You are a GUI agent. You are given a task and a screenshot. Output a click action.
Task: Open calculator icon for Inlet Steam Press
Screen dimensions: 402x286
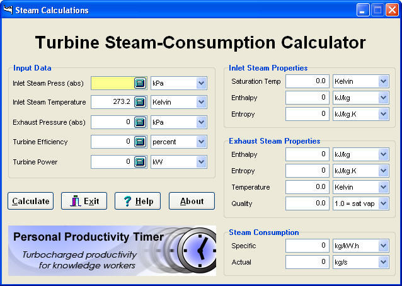tap(140, 83)
